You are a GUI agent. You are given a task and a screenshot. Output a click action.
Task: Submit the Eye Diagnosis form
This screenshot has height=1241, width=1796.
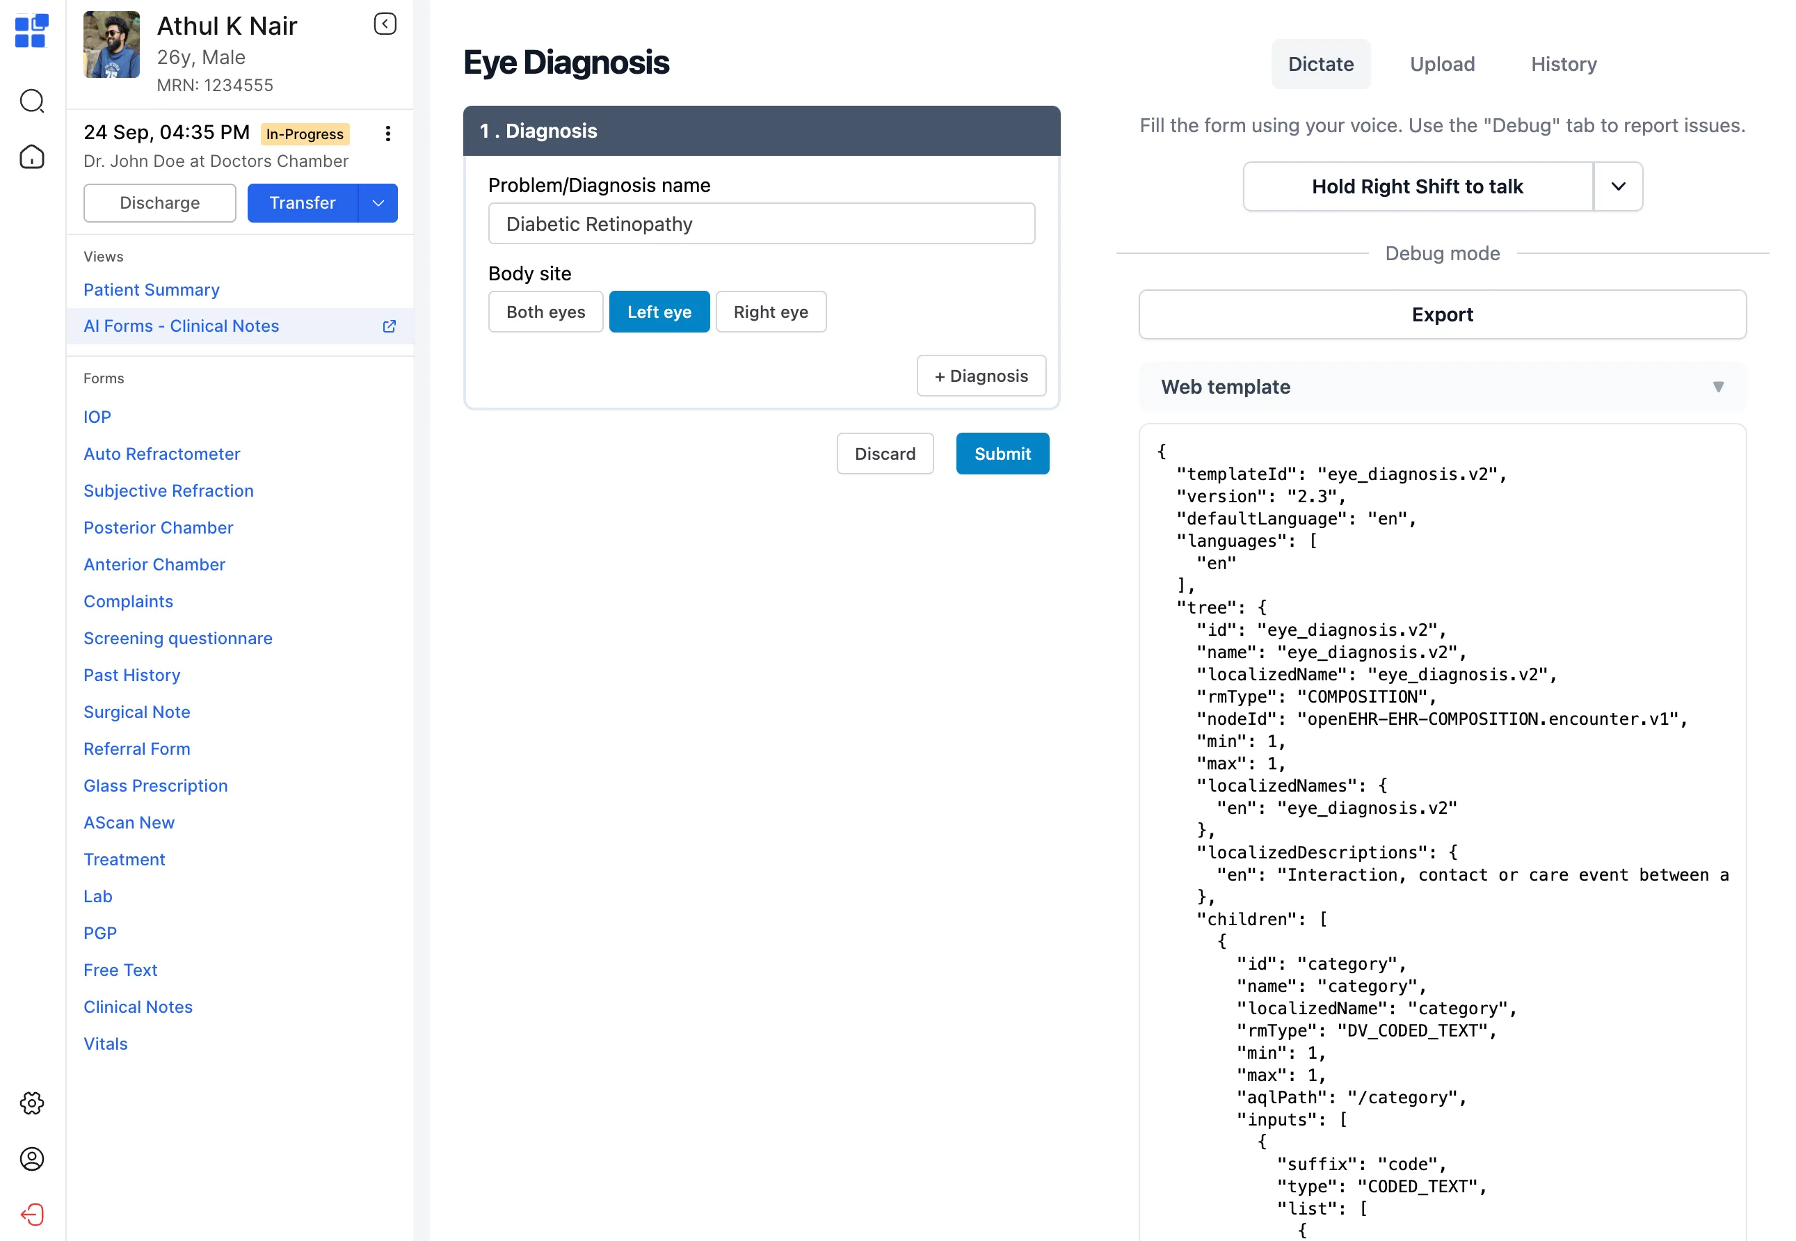point(1002,454)
